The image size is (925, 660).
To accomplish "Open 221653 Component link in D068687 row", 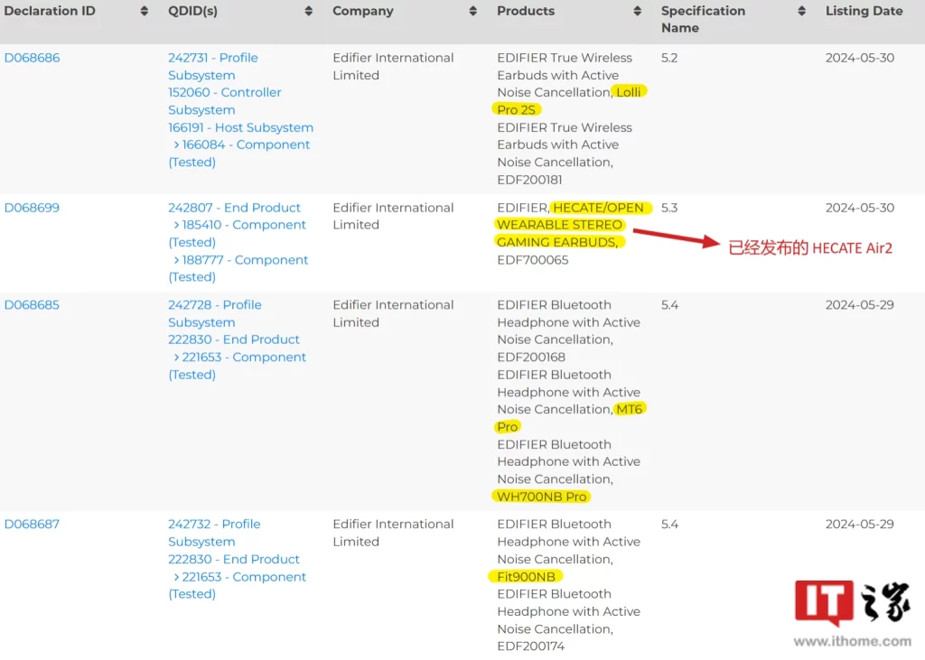I will coord(238,585).
